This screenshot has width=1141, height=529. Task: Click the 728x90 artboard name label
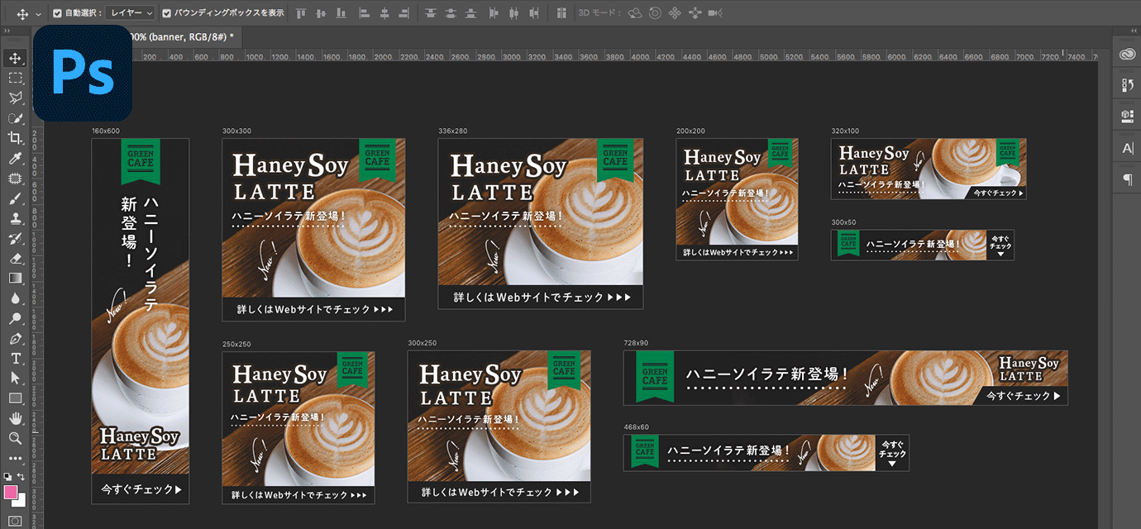(x=636, y=343)
